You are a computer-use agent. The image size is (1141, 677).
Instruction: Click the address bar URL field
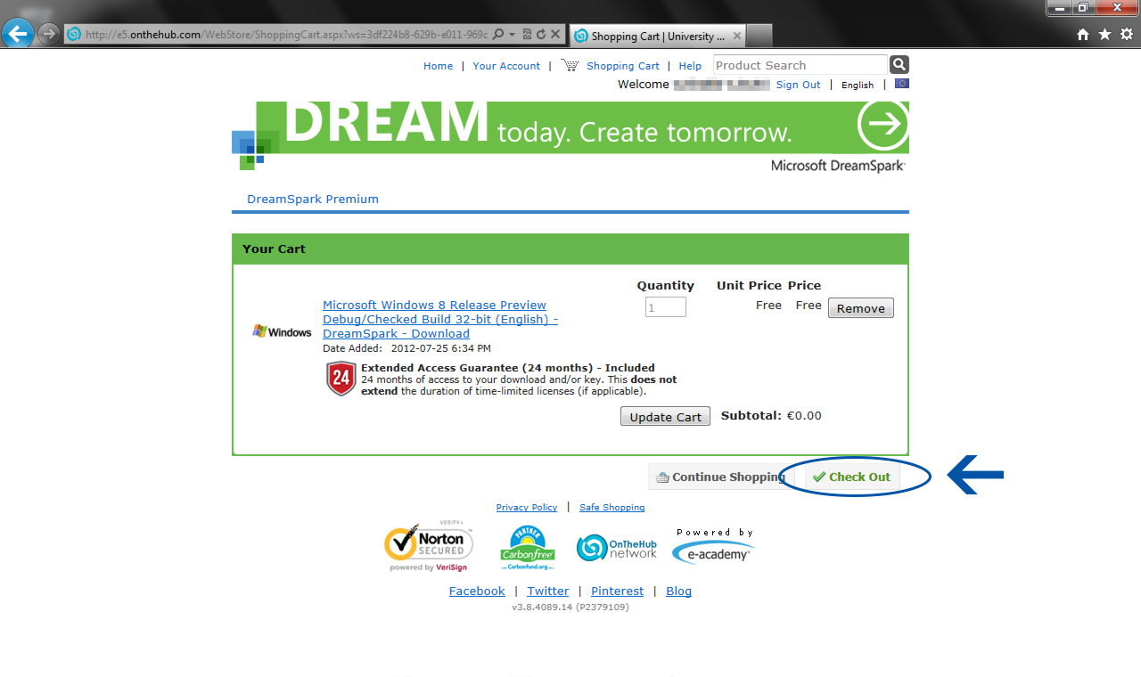[x=285, y=35]
